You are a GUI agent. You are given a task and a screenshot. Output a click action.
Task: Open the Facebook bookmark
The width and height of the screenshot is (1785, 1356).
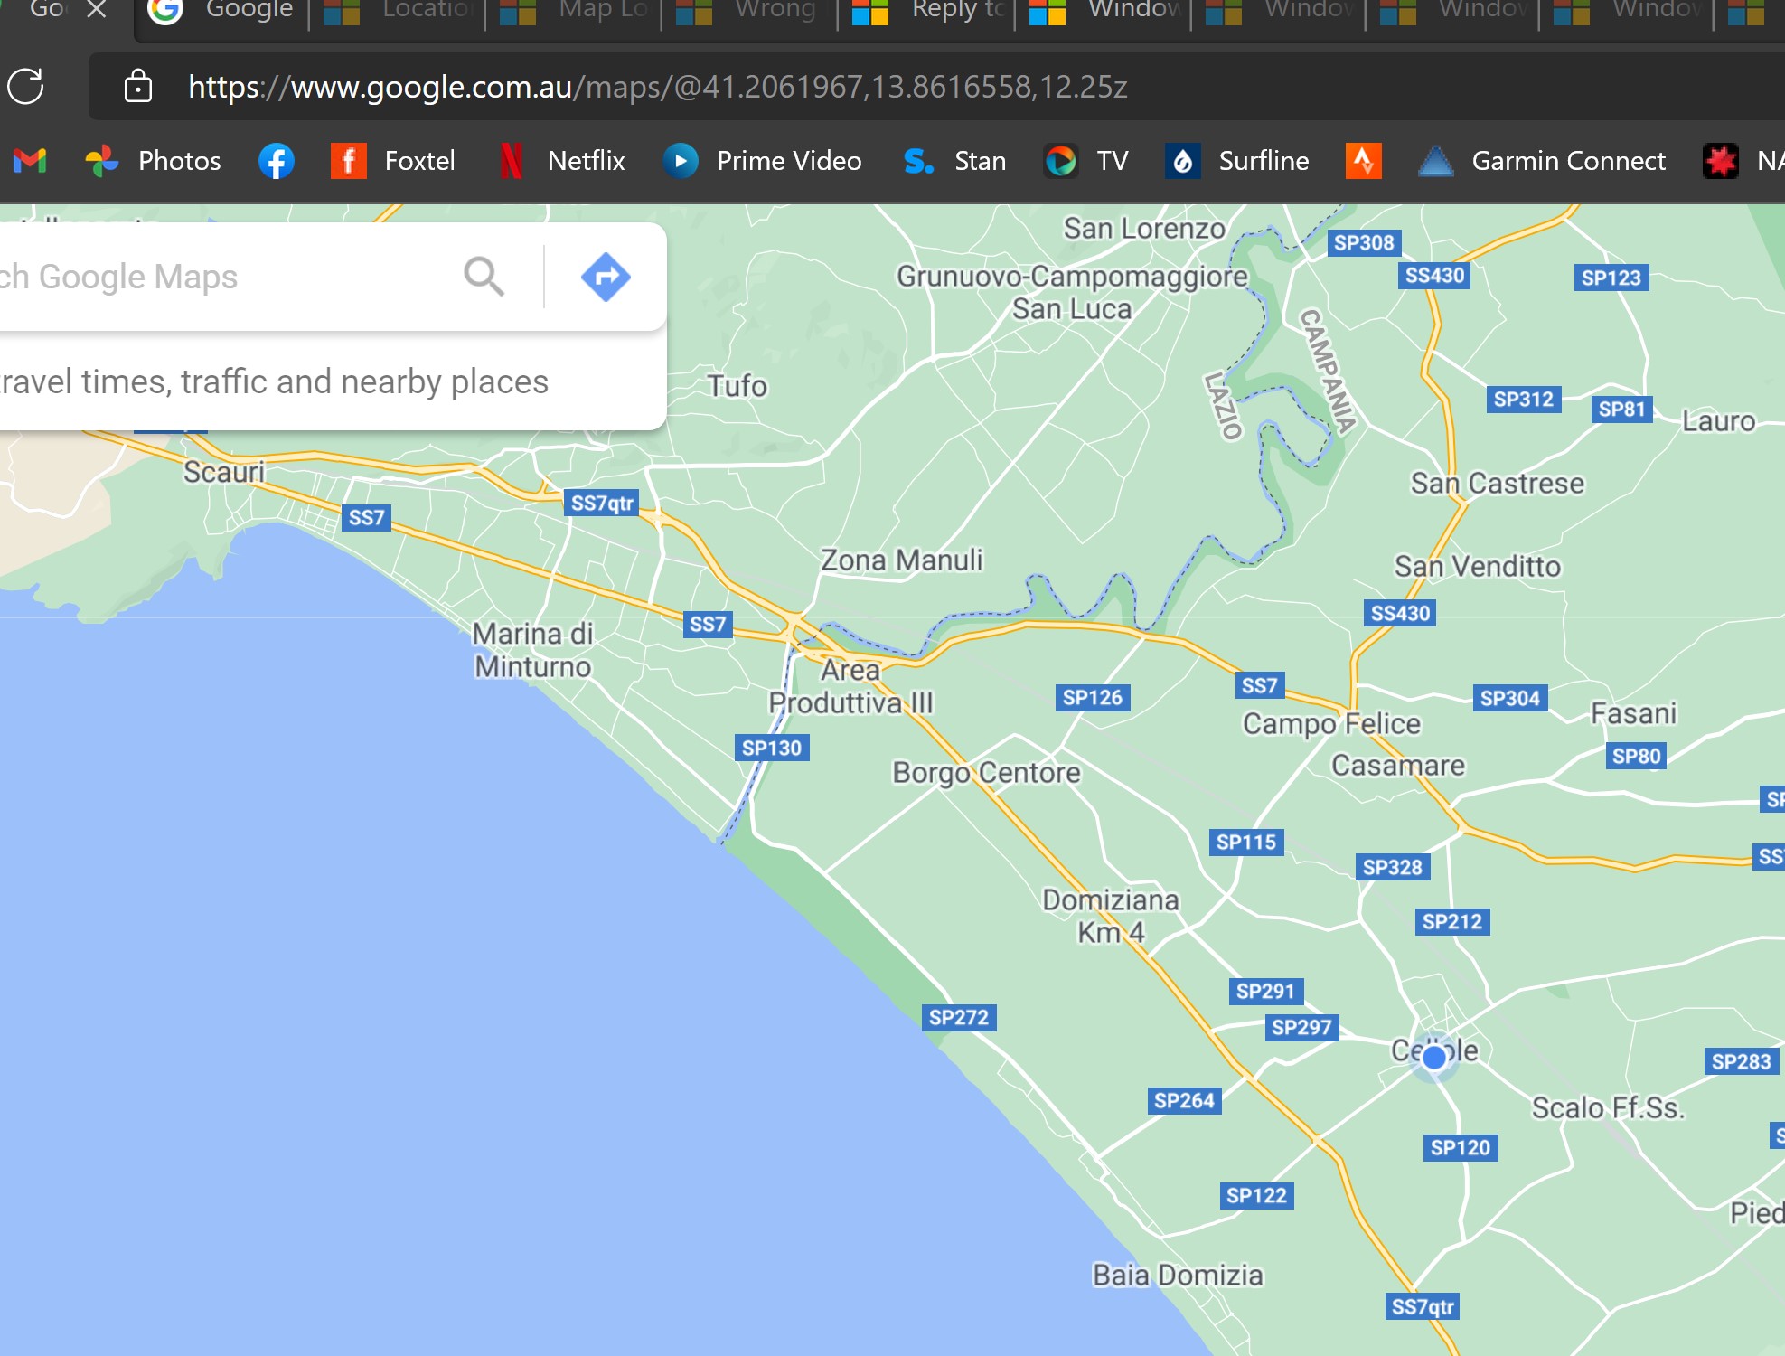277,161
